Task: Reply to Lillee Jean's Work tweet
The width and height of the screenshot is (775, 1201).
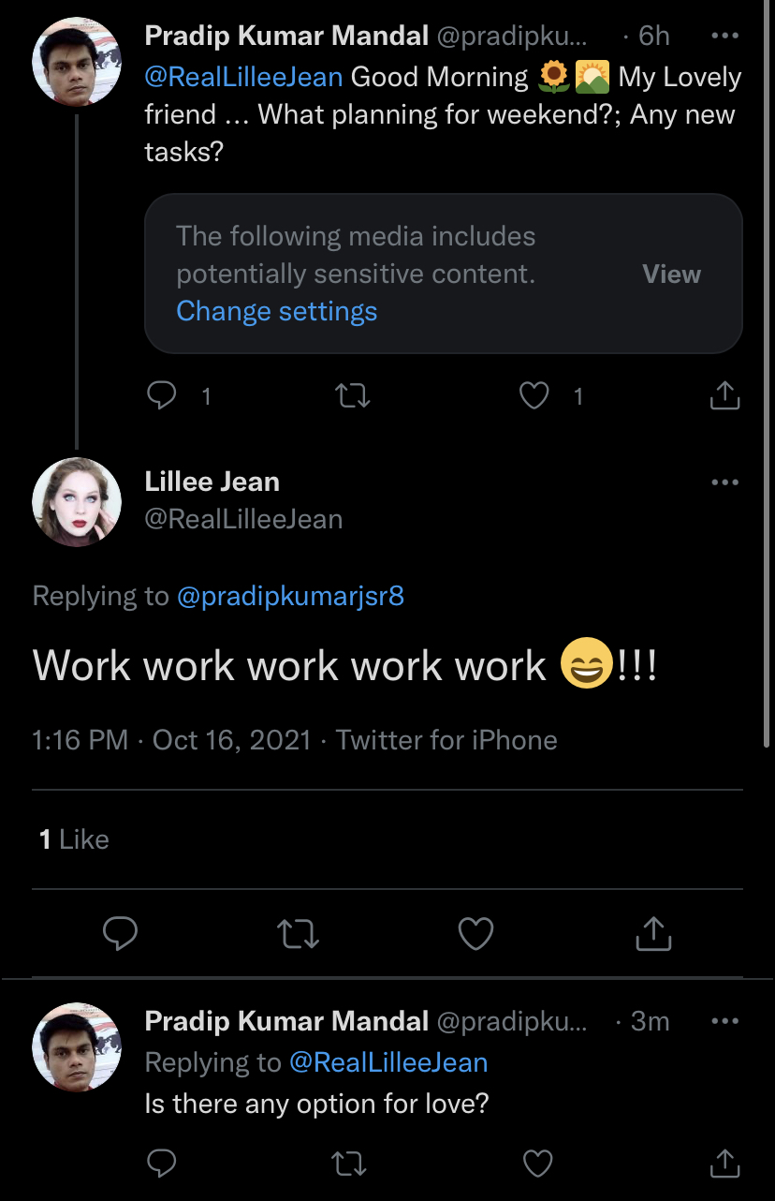Action: point(120,933)
